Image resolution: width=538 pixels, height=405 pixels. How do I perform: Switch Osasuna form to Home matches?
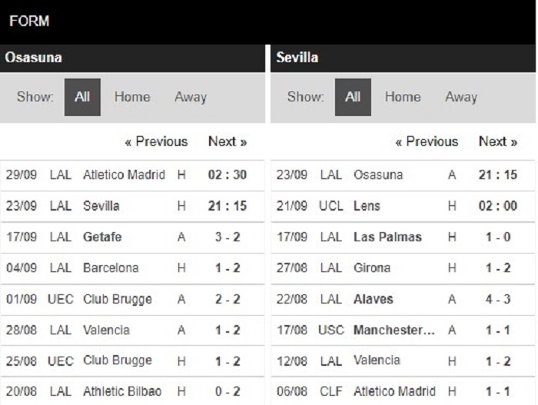click(x=132, y=97)
